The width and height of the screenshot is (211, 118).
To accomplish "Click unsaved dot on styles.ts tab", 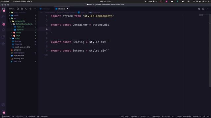I will [68, 9].
